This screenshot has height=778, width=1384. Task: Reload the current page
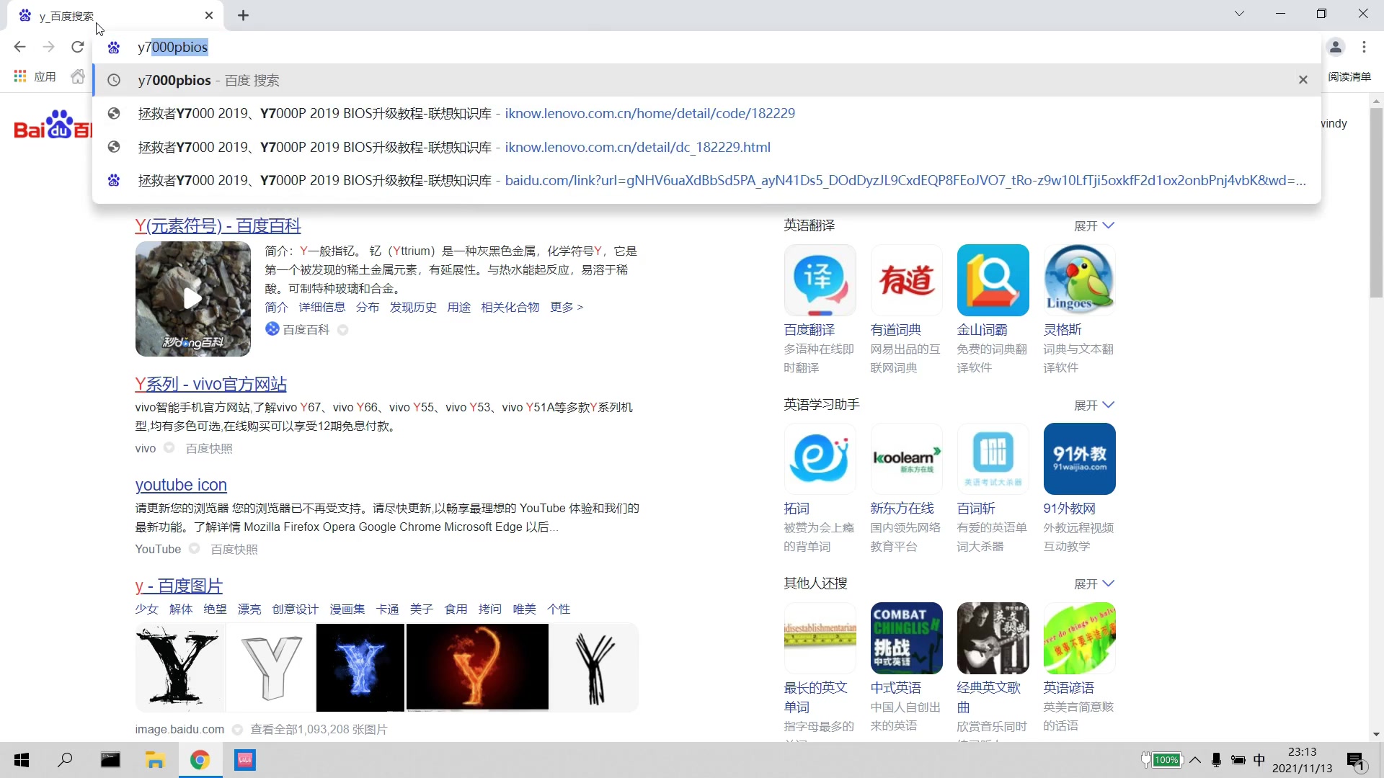click(77, 46)
